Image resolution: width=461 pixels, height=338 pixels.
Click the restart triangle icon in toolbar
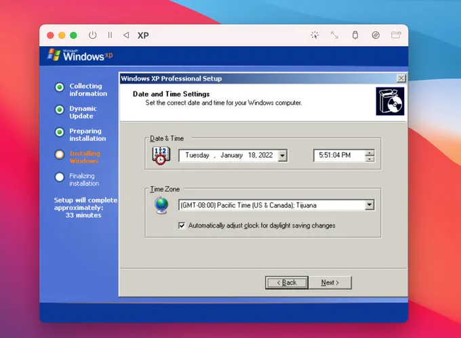click(x=126, y=35)
